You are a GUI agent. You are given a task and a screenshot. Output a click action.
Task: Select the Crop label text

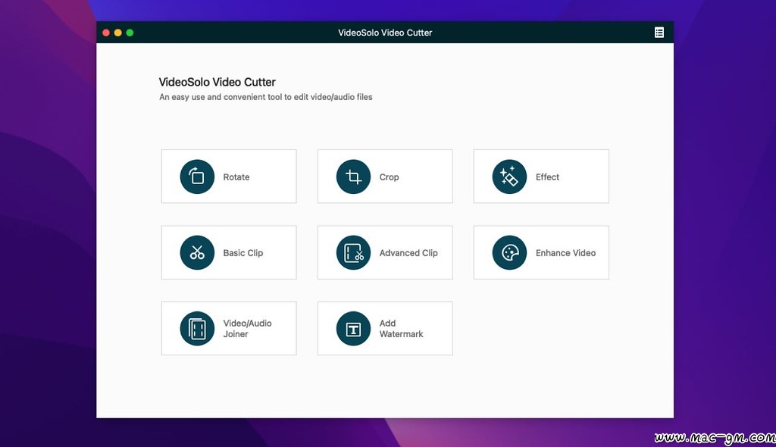point(389,177)
